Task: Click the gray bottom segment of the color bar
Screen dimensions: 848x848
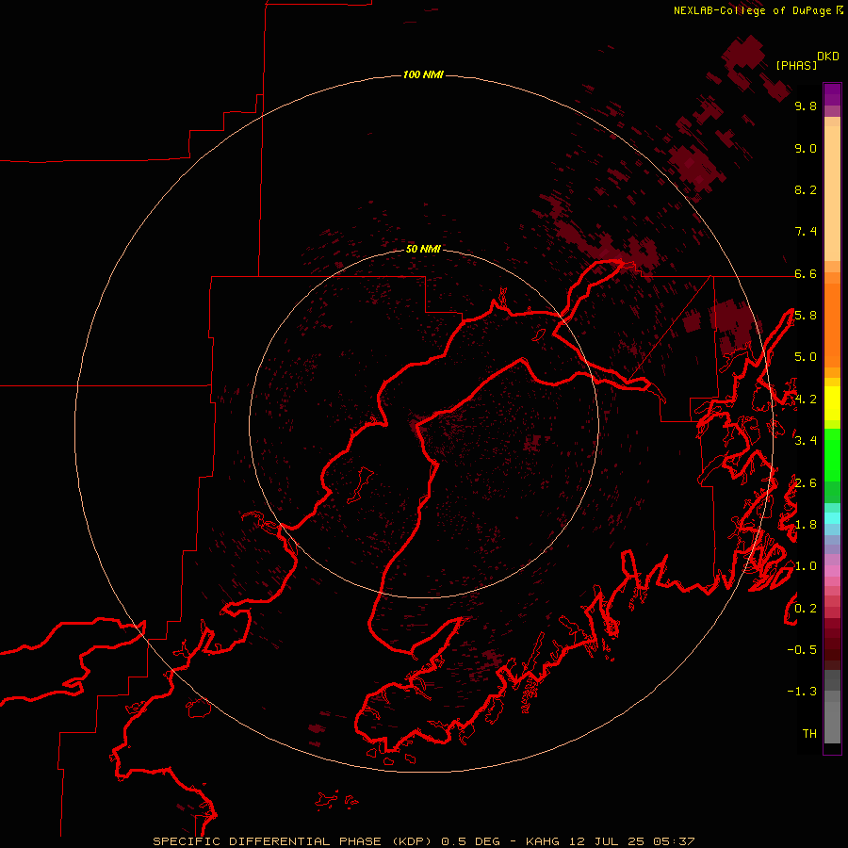Action: tap(832, 722)
